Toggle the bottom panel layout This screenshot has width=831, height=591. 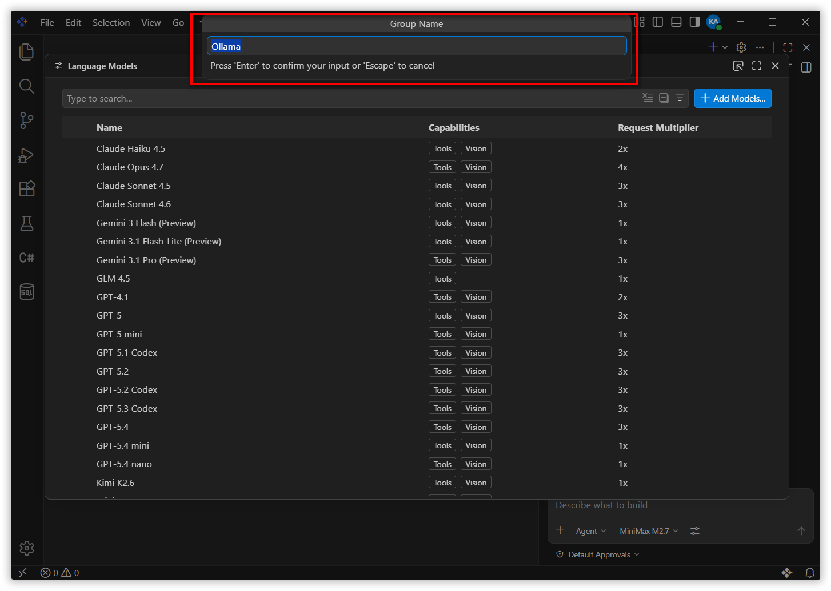(x=676, y=22)
